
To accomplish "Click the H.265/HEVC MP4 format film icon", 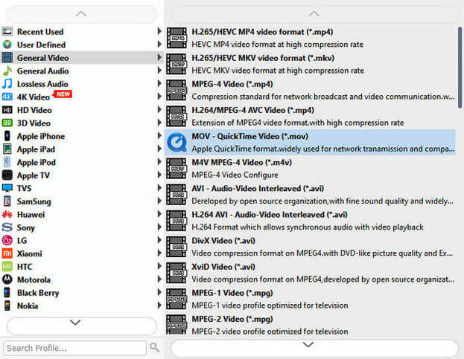I will tap(177, 38).
